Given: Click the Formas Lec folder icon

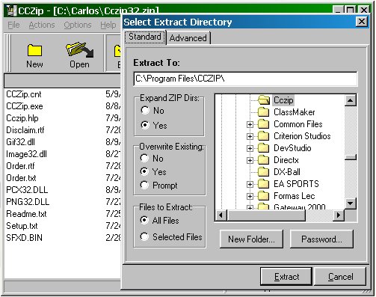Looking at the screenshot, I should 263,196.
